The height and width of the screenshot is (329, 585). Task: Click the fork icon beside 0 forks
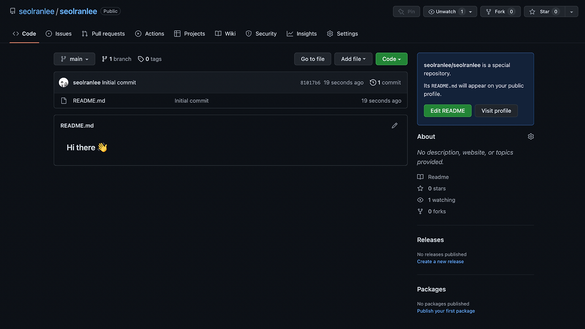point(420,211)
